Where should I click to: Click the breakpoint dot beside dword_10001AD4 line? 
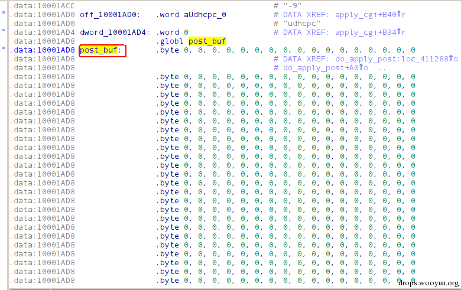point(4,30)
